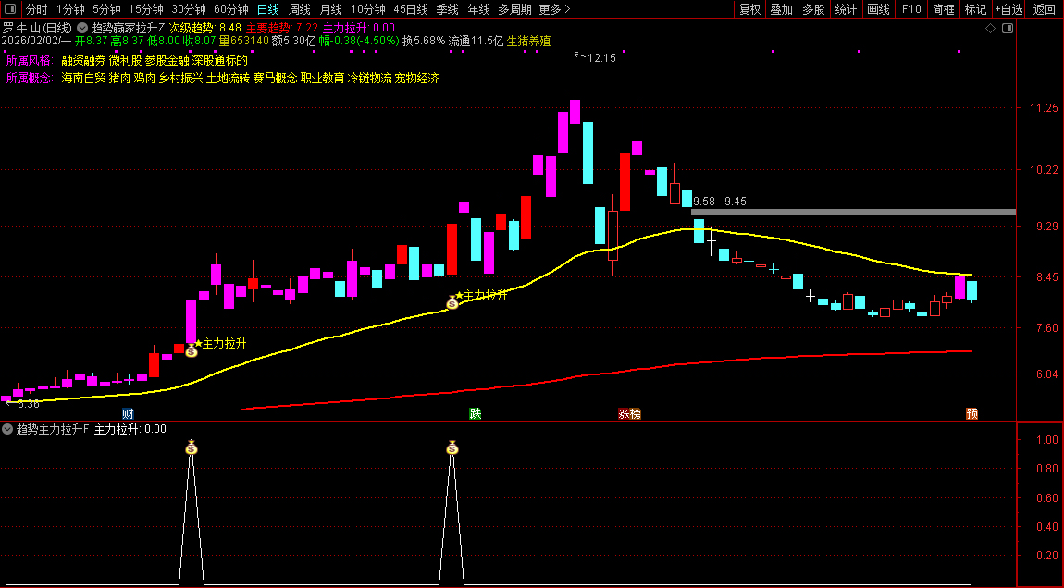The width and height of the screenshot is (1064, 588).
Task: Open 多周期 multi-period view
Action: 514,9
